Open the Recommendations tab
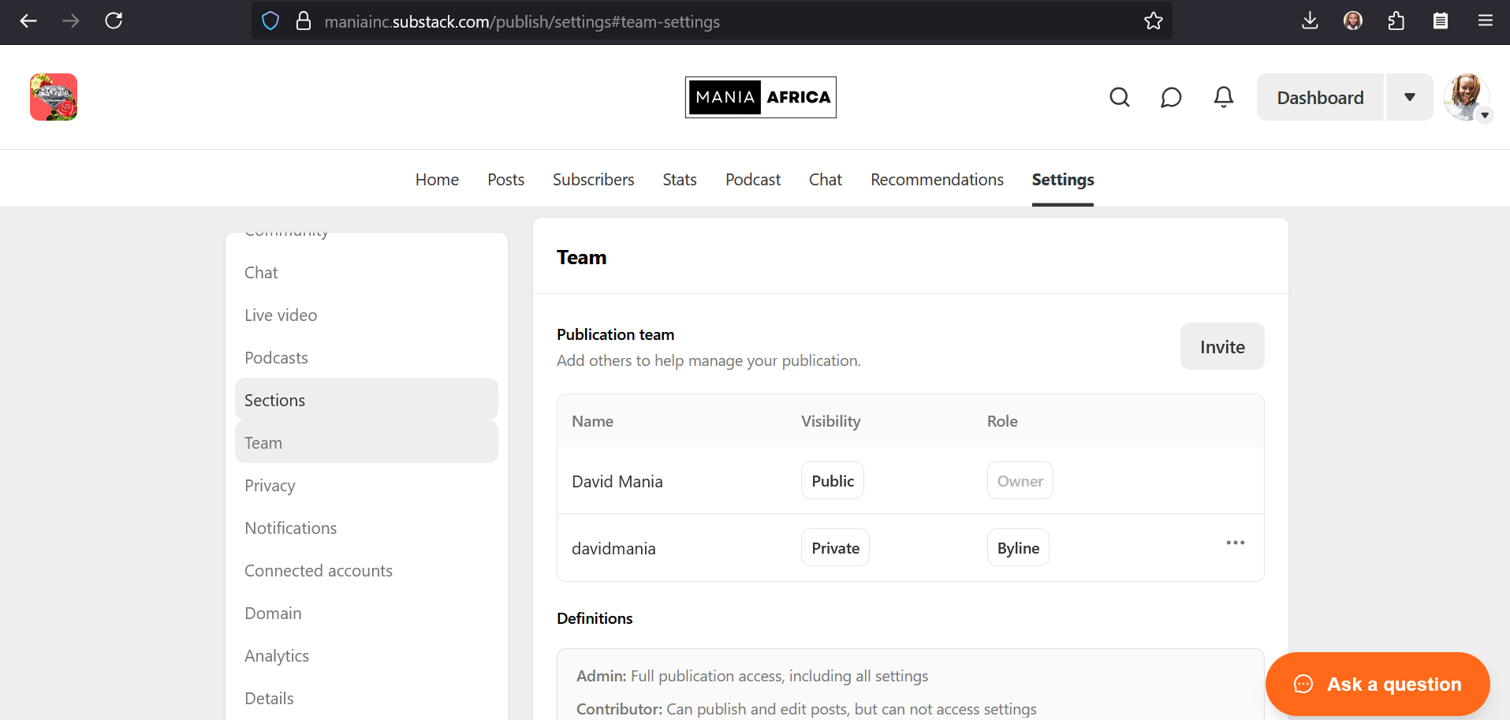 937,180
